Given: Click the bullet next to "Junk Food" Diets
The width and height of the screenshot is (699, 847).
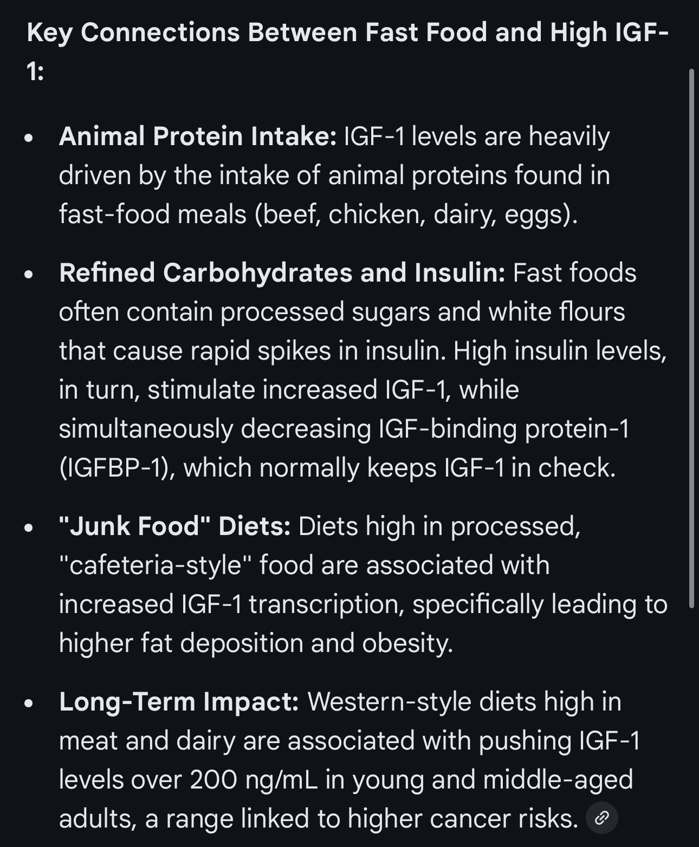Looking at the screenshot, I should point(29,527).
